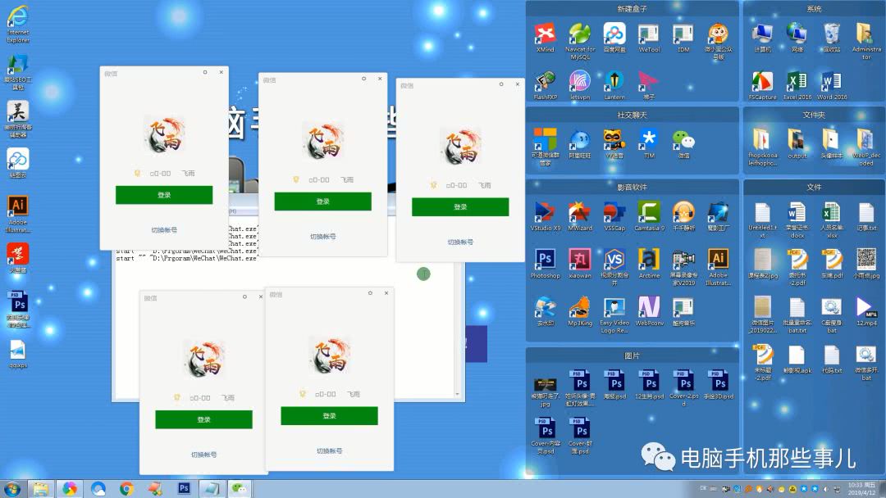Viewport: 886px width, 498px height.
Task: Open the output folder in 文件夹 group
Action: click(x=797, y=139)
